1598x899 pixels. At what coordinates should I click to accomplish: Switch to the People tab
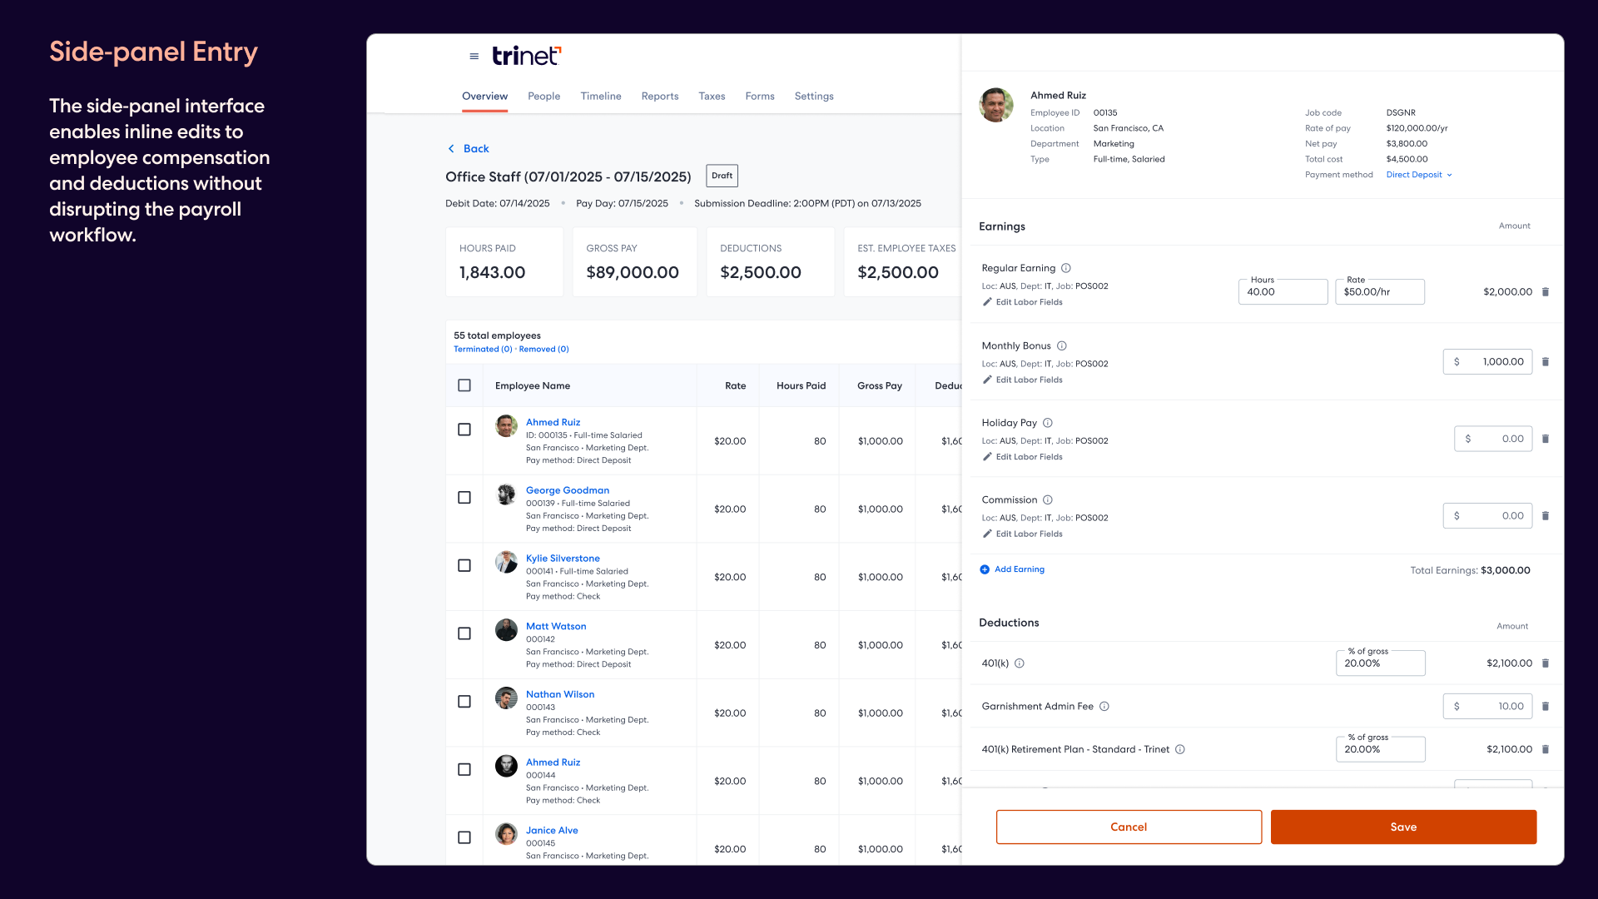coord(543,96)
